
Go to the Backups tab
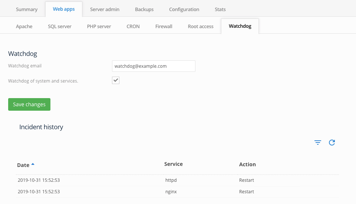pyautogui.click(x=144, y=9)
